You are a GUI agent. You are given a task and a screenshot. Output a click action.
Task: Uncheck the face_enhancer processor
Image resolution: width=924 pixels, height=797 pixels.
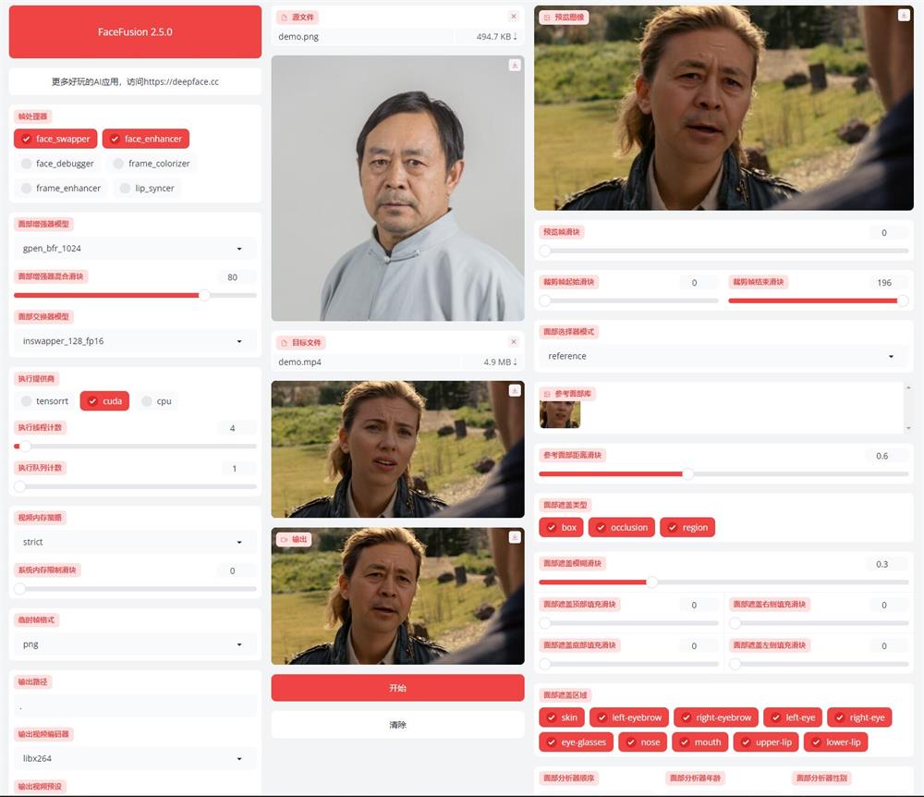click(146, 139)
